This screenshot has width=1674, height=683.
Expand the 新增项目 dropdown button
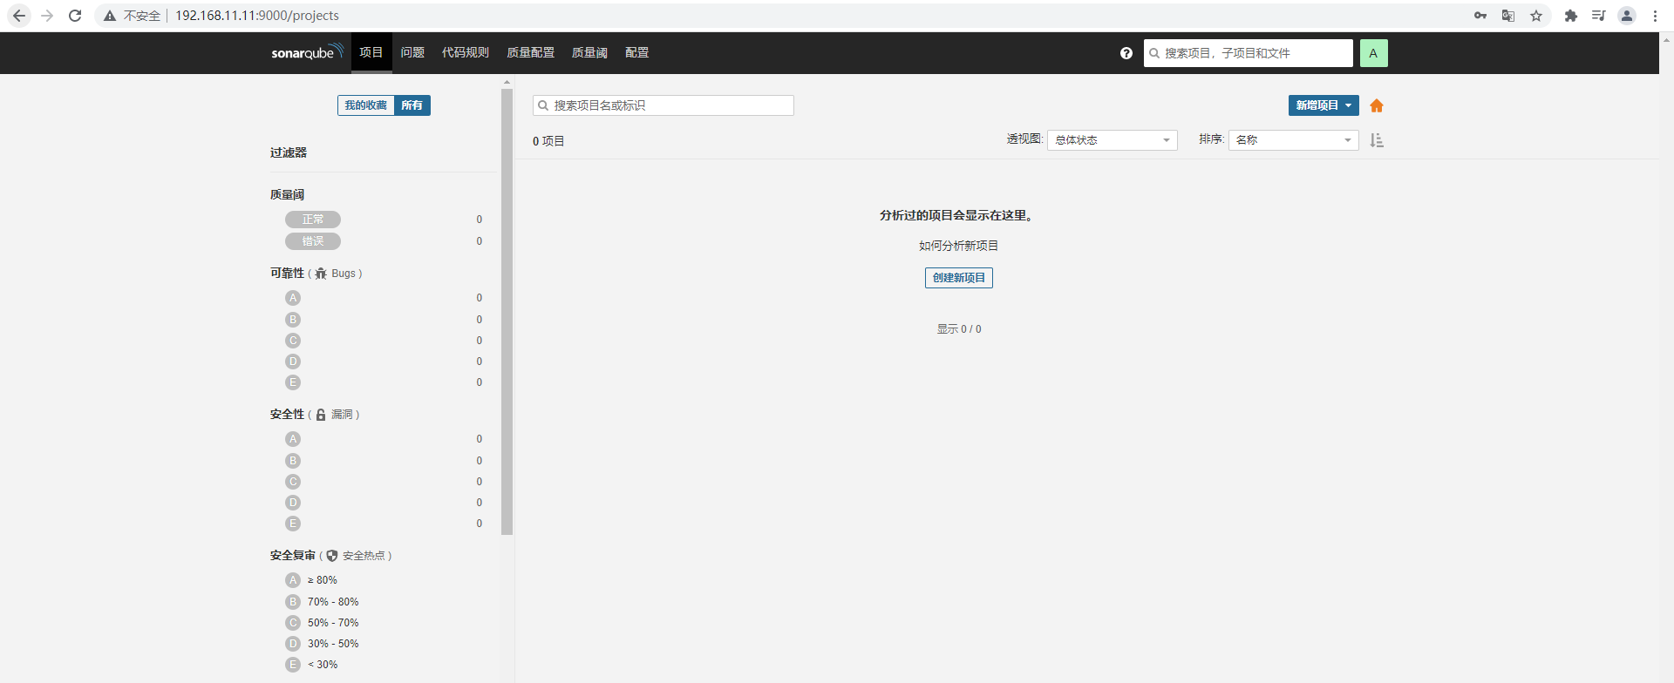click(x=1324, y=105)
